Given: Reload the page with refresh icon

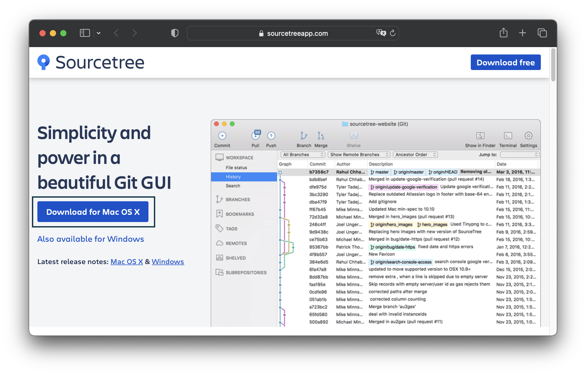Looking at the screenshot, I should (393, 33).
